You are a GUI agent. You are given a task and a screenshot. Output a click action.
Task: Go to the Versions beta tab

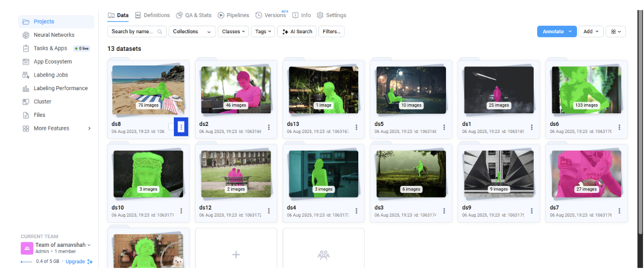271,16
